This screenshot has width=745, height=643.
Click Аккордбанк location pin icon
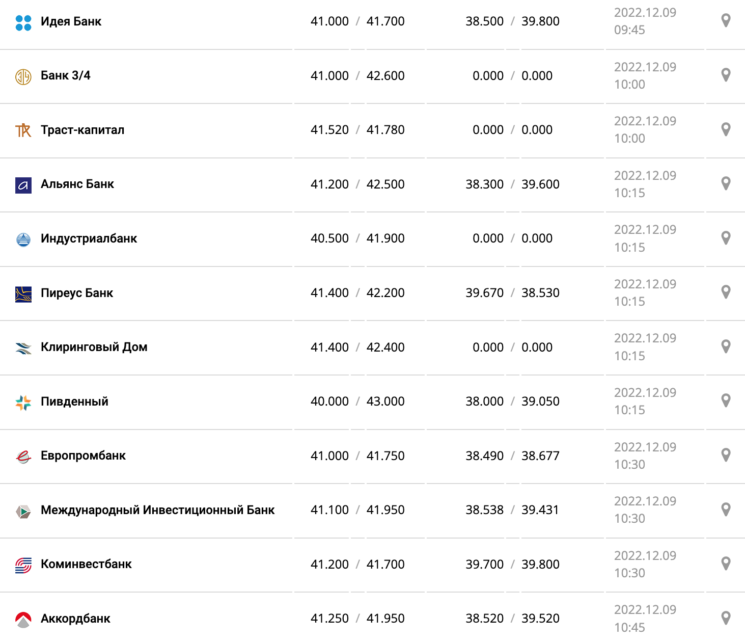(726, 618)
